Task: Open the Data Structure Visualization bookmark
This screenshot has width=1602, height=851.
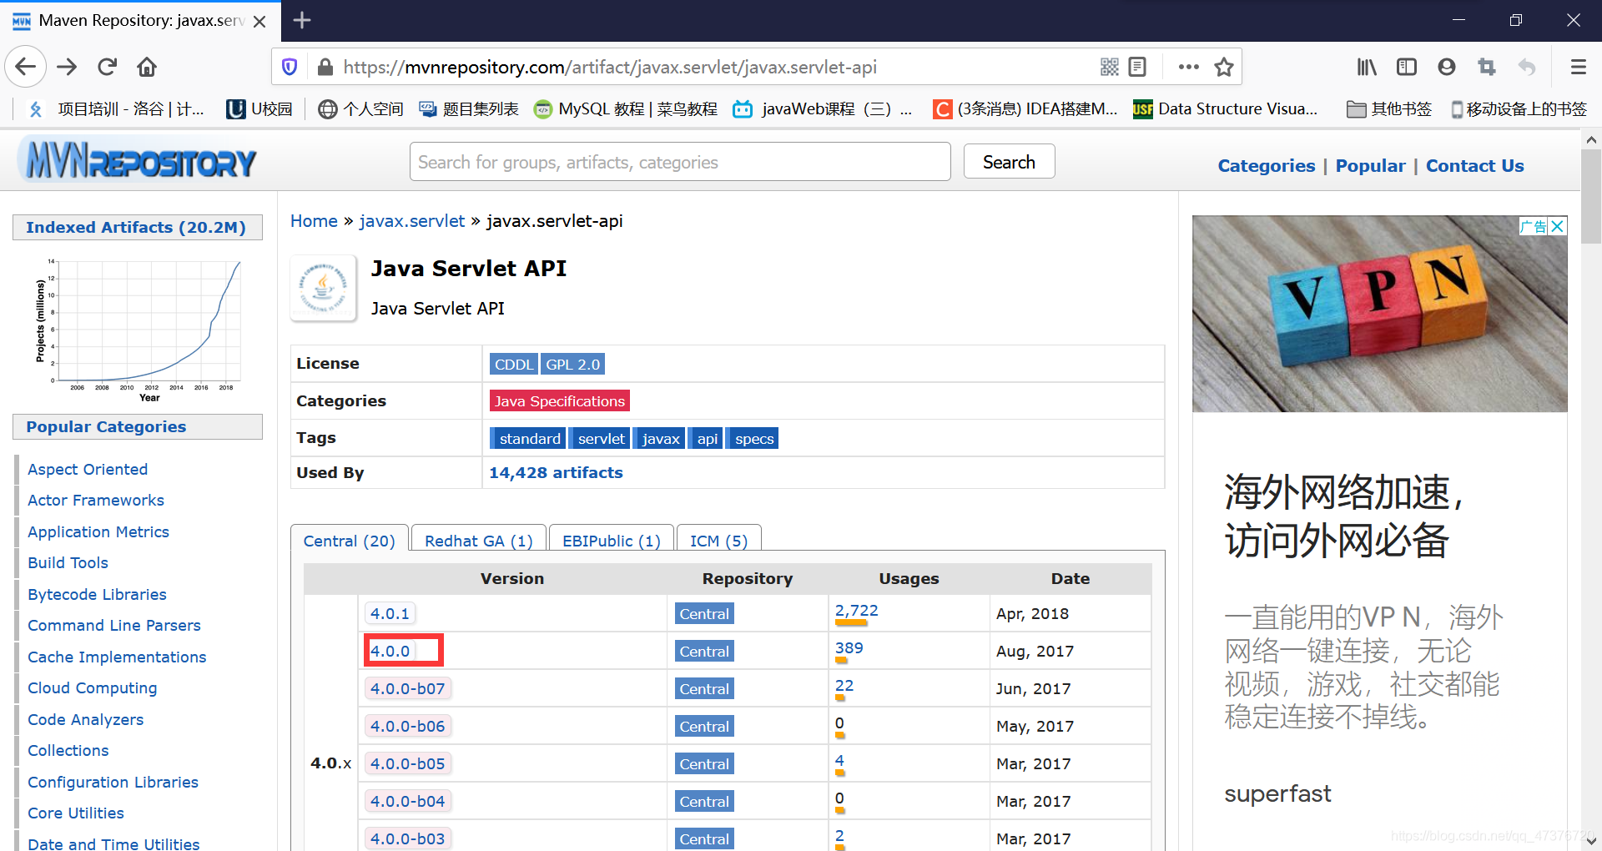Action: (x=1225, y=109)
